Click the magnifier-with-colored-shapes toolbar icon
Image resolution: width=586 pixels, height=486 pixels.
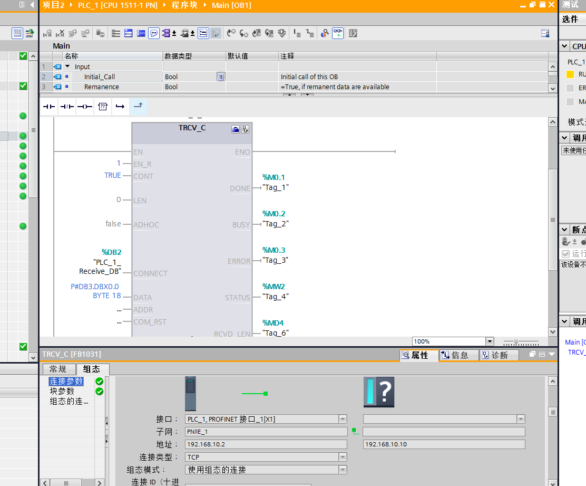point(325,33)
